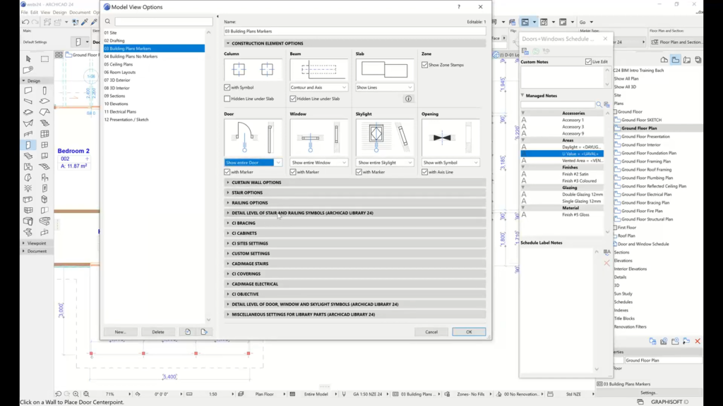
Task: Select Ground Floor Electrical Plan in Navigator
Action: pos(647,195)
